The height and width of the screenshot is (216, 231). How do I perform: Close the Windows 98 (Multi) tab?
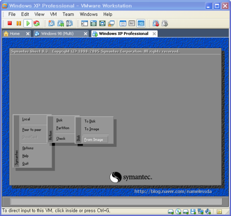(x=85, y=34)
